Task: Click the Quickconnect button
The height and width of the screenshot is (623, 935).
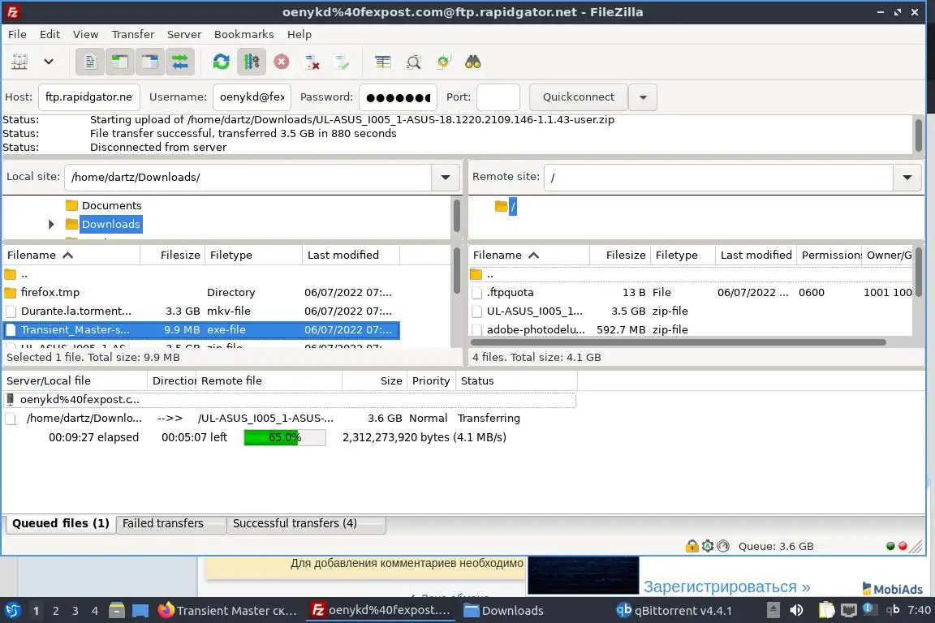Action: [x=578, y=97]
